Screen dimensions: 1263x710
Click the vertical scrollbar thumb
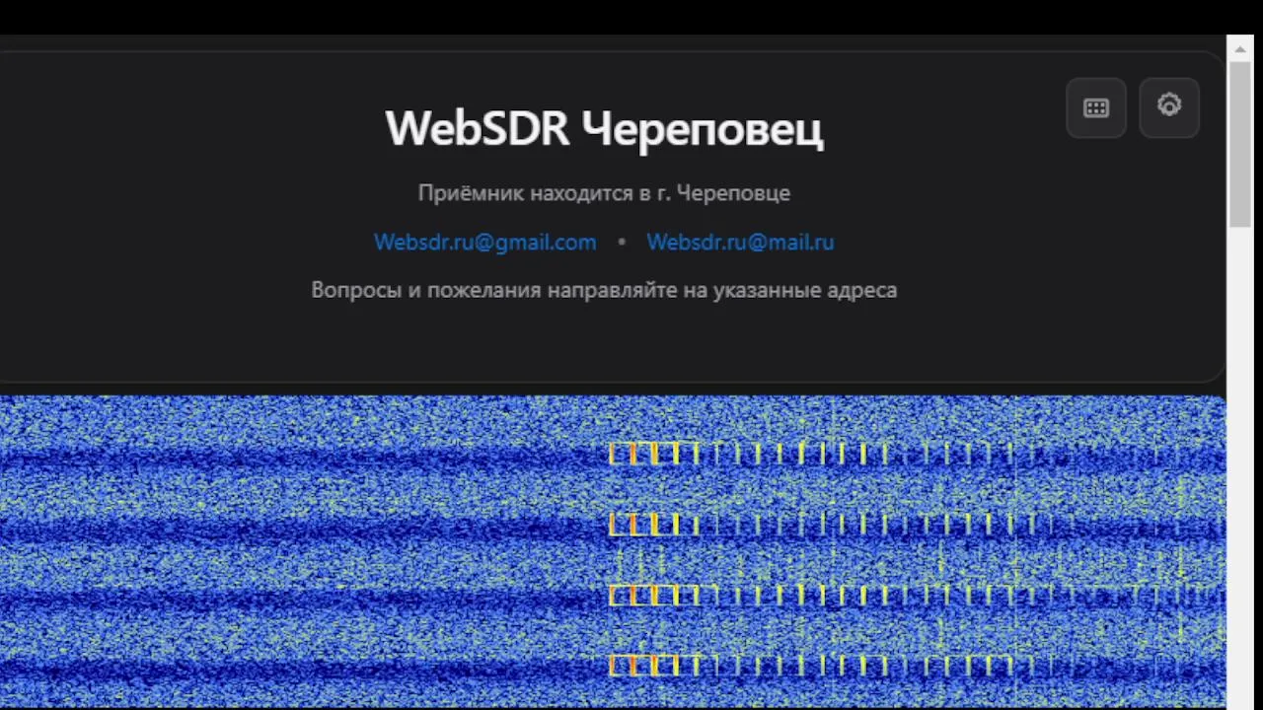[x=1240, y=144]
